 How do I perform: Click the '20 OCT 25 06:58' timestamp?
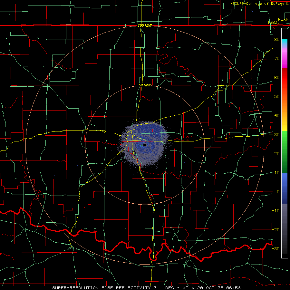coord(219,288)
